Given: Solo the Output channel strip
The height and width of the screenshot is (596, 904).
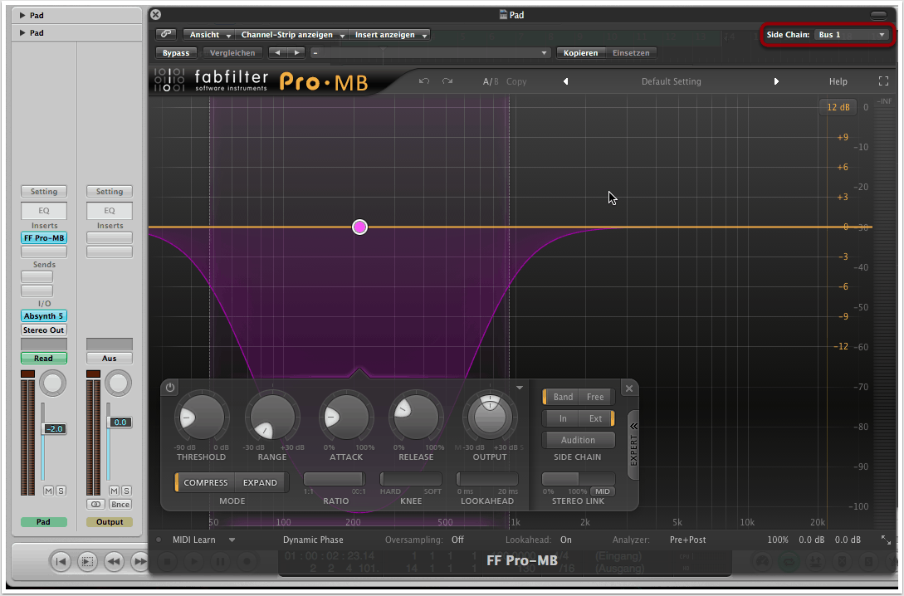Looking at the screenshot, I should (126, 491).
